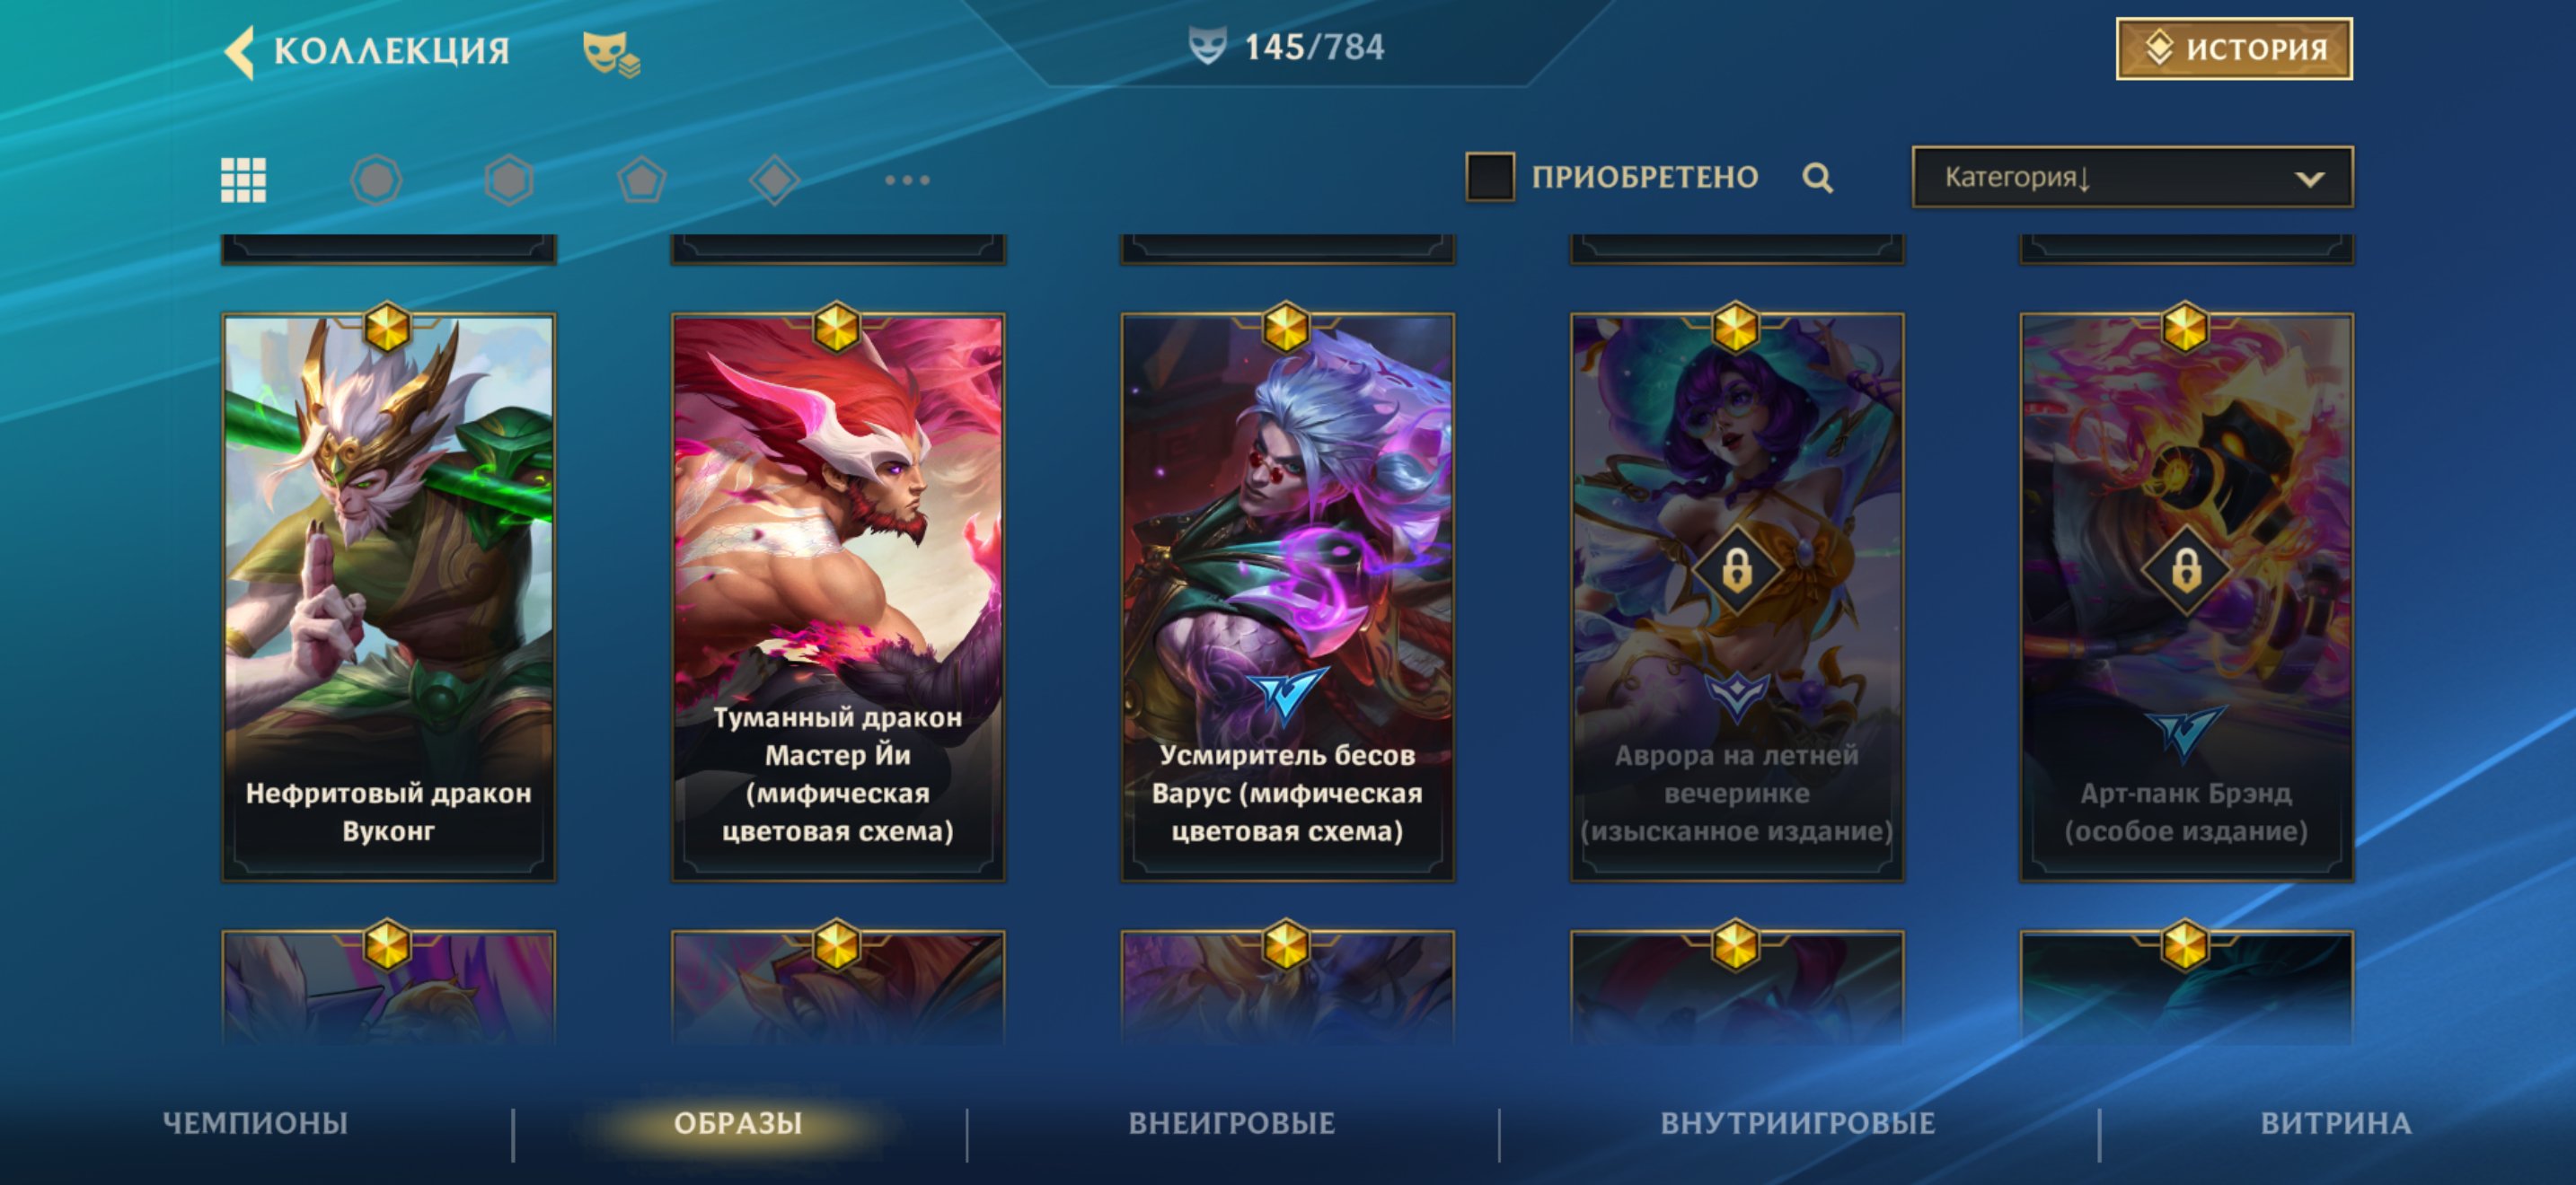The height and width of the screenshot is (1185, 2576).
Task: Select the all-skins grid filter icon
Action: pos(243,180)
